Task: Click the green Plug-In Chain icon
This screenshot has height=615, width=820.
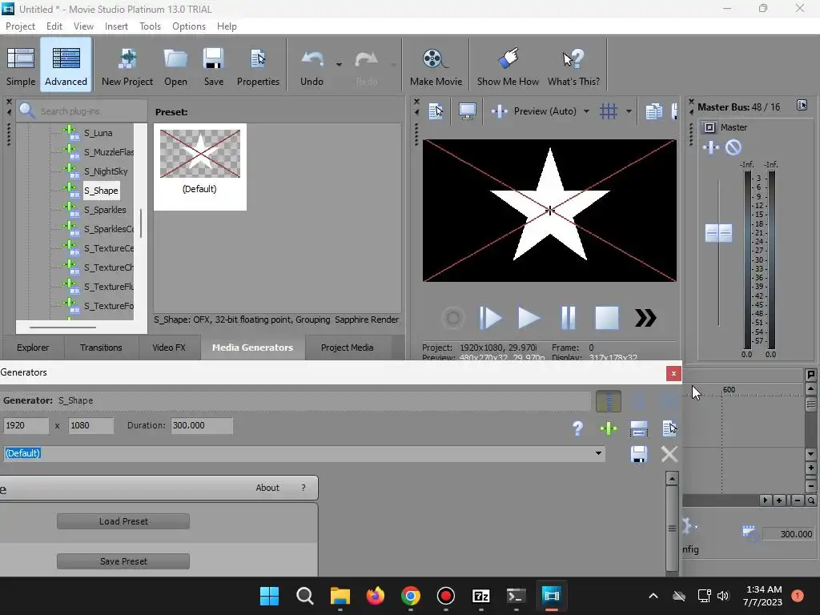Action: tap(609, 429)
